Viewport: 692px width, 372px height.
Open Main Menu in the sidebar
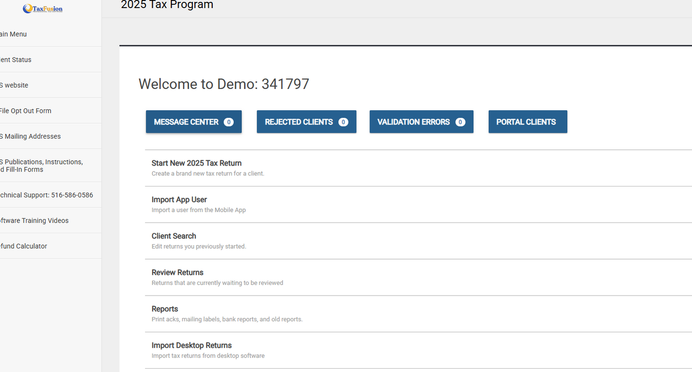click(x=13, y=34)
